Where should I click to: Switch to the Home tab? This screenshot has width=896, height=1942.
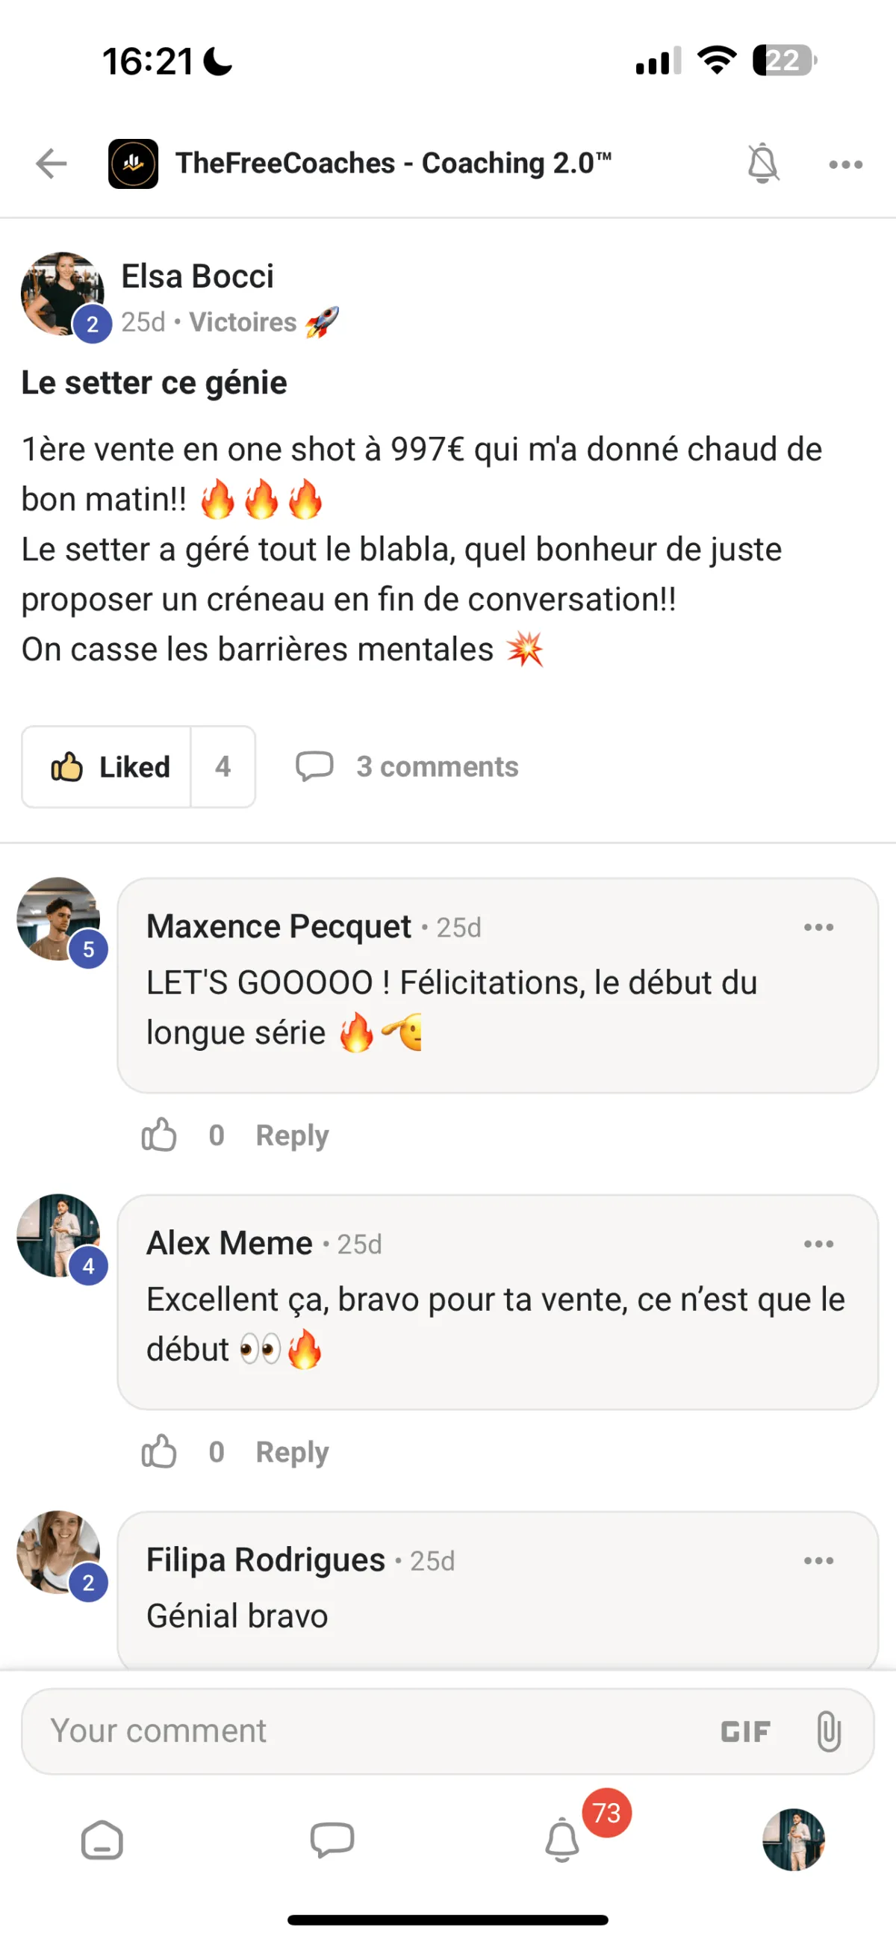102,1840
